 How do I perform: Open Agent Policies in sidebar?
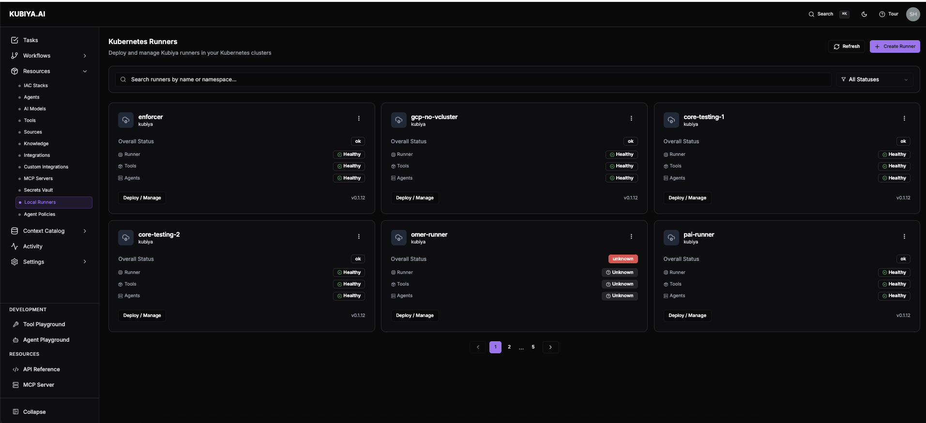pos(40,214)
